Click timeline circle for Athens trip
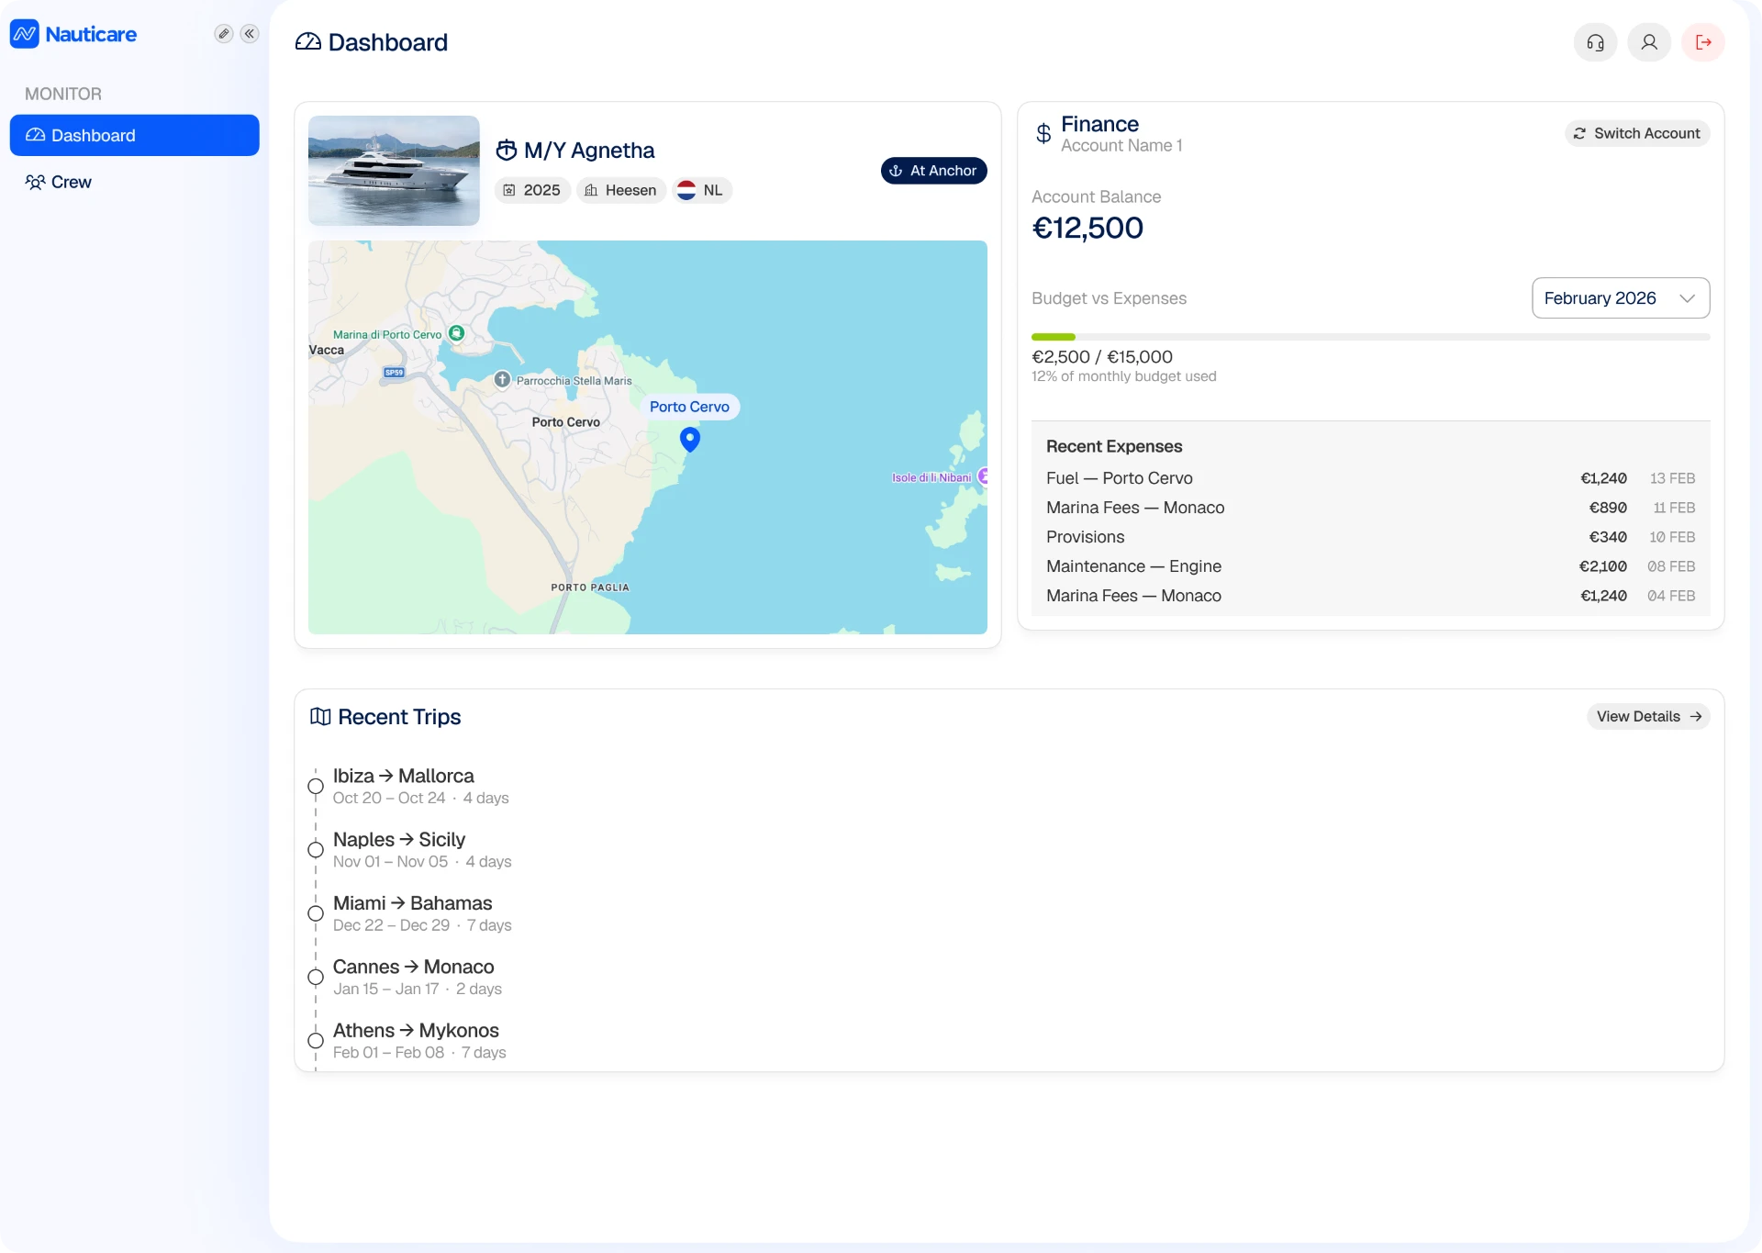Screen dimensions: 1762x1253 316,1041
